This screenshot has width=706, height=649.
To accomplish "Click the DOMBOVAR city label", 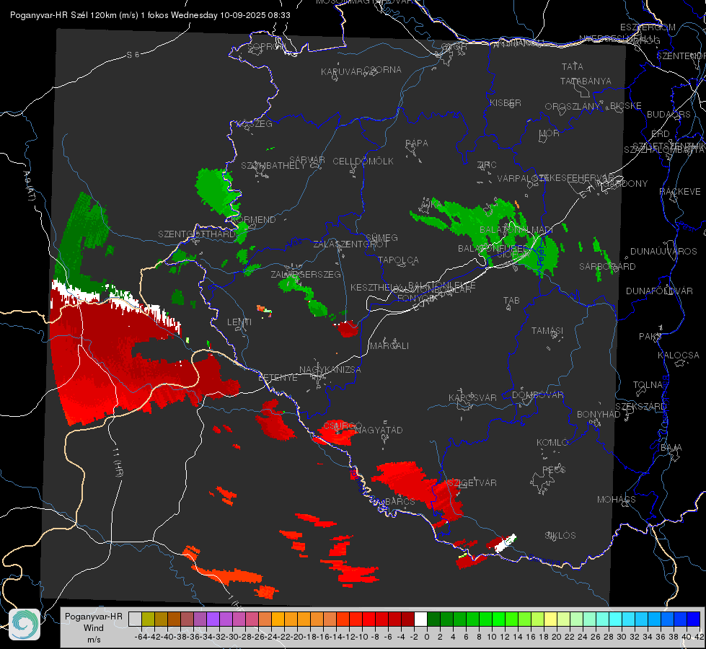I will click(x=538, y=395).
